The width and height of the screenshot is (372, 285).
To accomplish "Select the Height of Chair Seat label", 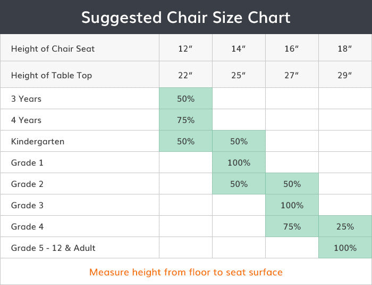I will [x=53, y=48].
